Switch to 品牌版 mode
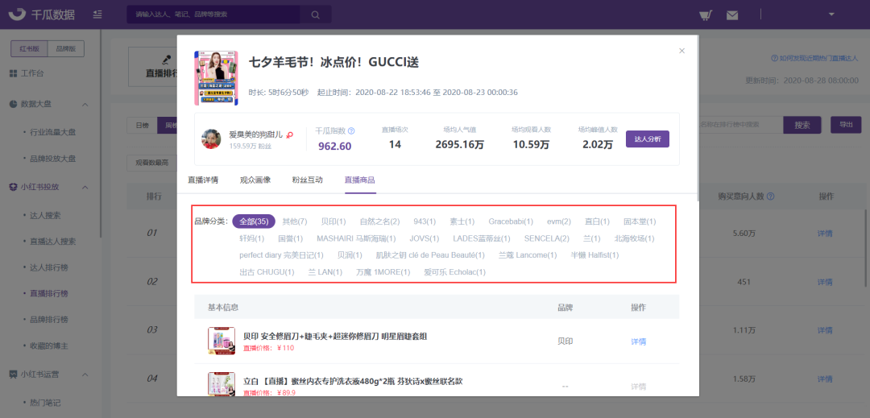Screen dimensions: 870x418 click(66, 49)
